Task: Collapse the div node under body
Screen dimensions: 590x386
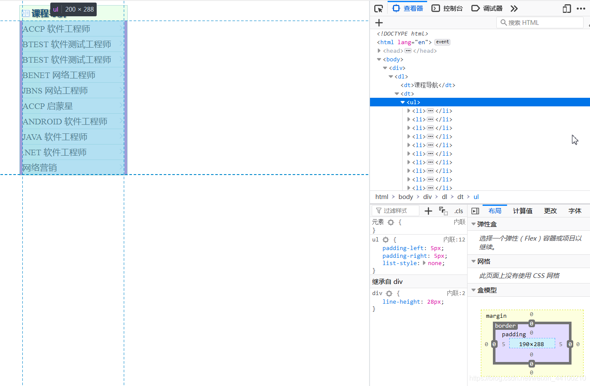Action: coord(385,68)
